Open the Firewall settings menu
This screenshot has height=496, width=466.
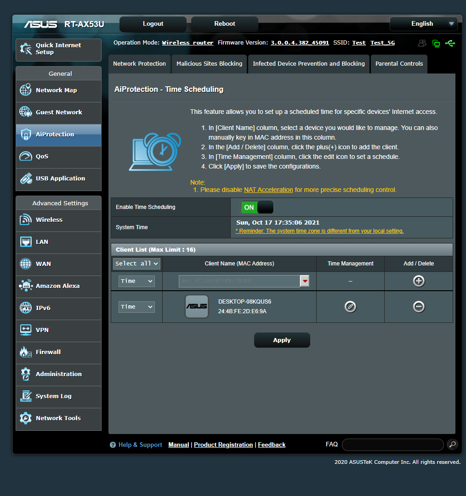[58, 352]
